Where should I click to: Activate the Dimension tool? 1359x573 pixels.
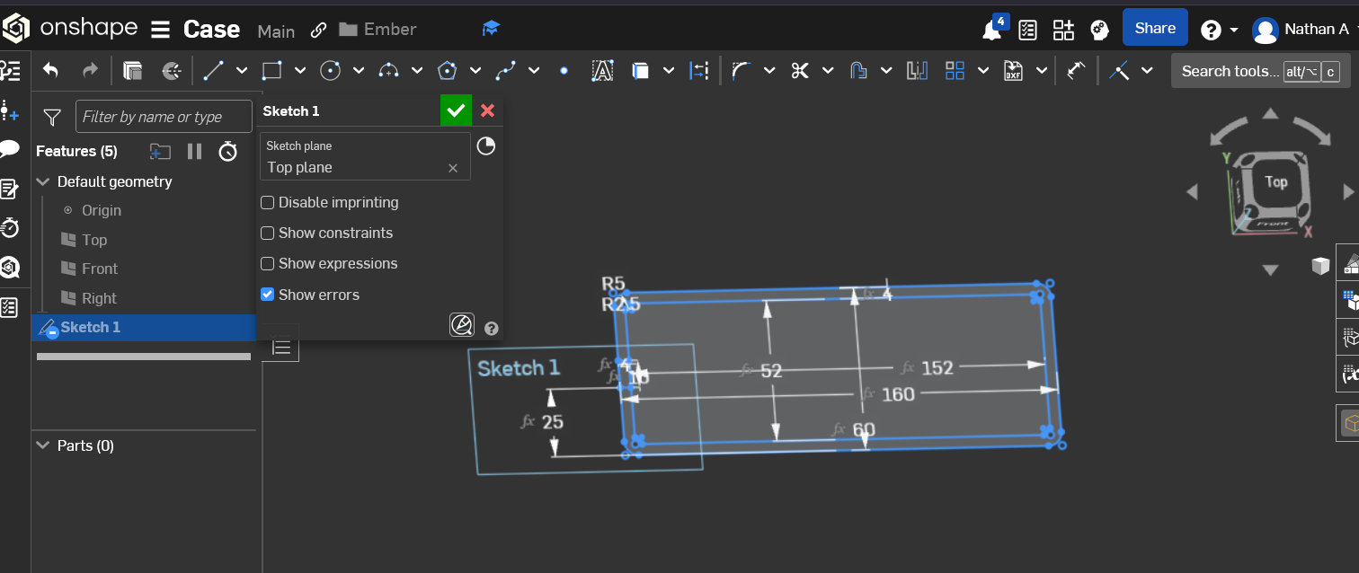(1076, 71)
